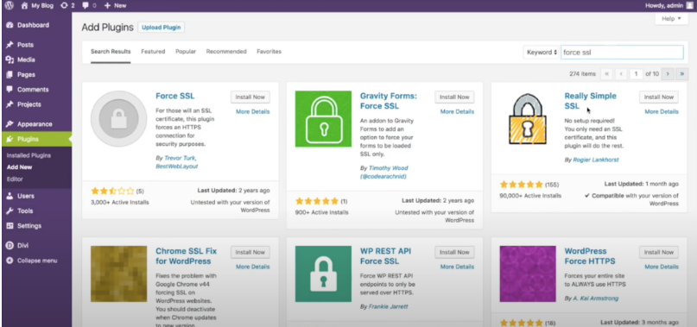This screenshot has height=327, width=697.
Task: Click Really Simple SSL padlock thumbnail
Action: (528, 118)
